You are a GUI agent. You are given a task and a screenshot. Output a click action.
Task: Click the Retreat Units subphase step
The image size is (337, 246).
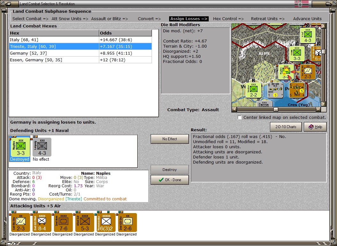click(267, 19)
